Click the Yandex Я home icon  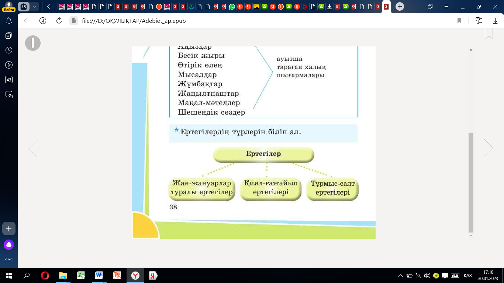click(x=43, y=21)
